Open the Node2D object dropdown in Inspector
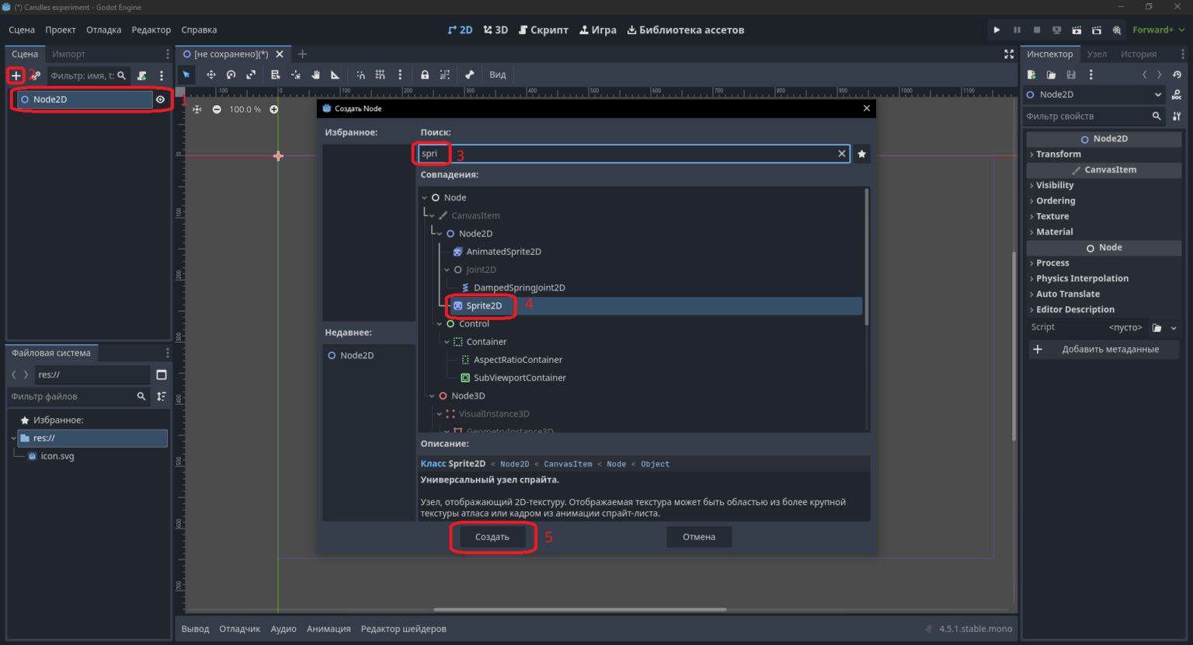 (1094, 94)
